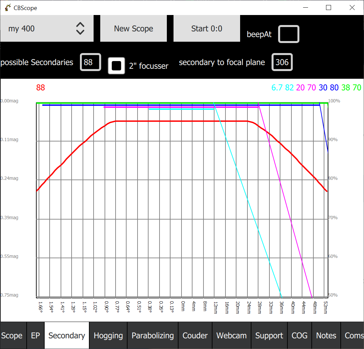
Task: Maximize the CBScope window
Action: coord(328,8)
